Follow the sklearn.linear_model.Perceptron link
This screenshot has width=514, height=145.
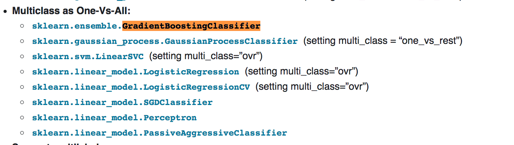pyautogui.click(x=114, y=118)
